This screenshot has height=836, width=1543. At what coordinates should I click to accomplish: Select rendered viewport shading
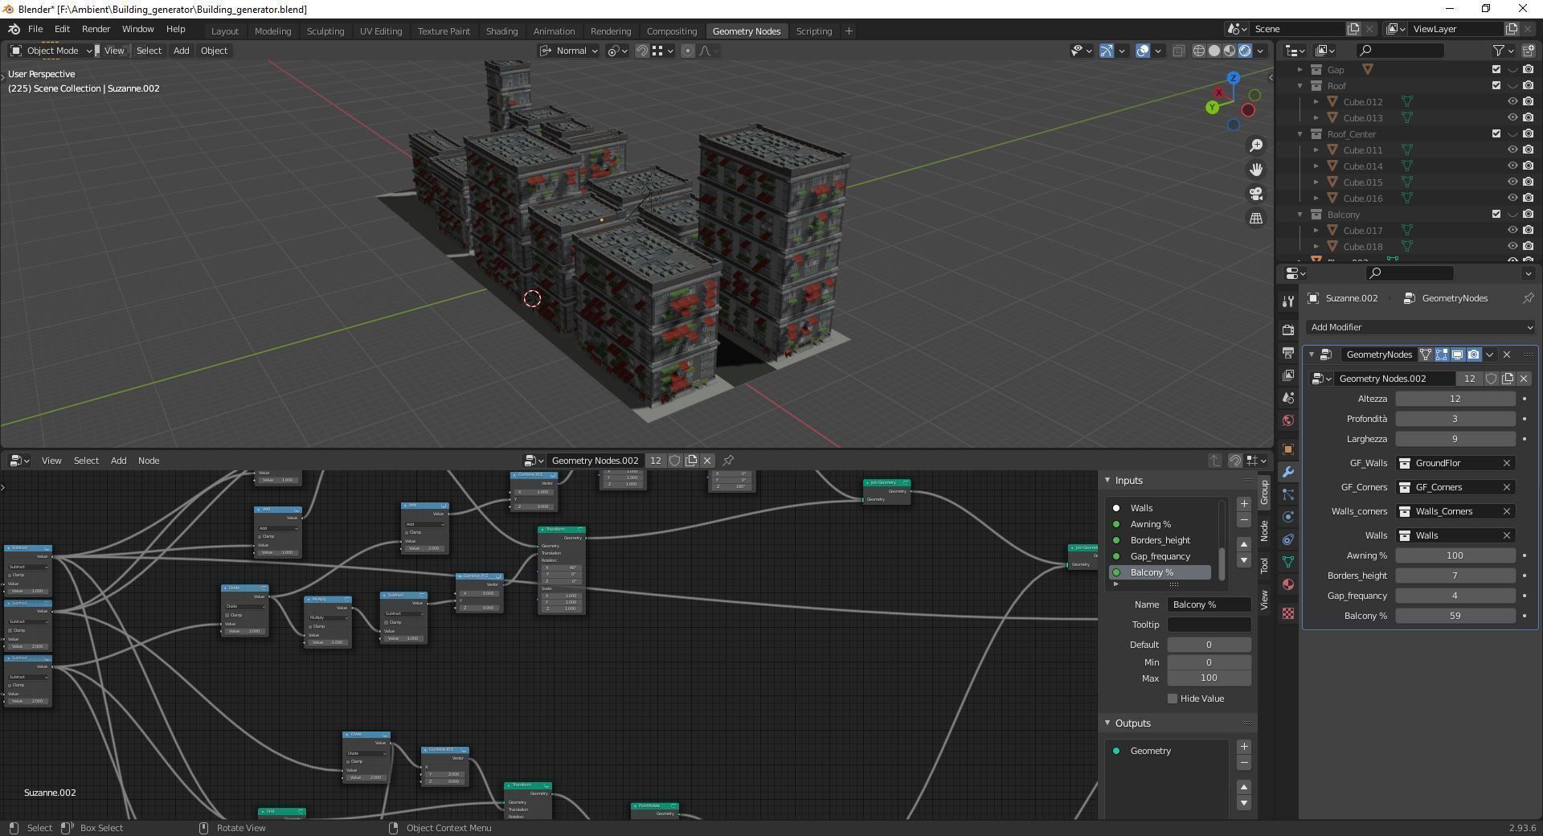[1245, 51]
